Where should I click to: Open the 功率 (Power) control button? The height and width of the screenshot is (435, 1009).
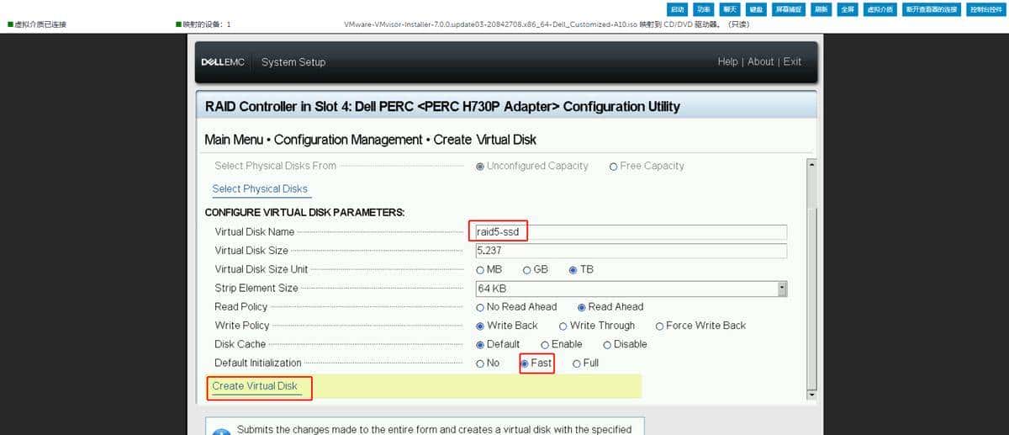[704, 9]
